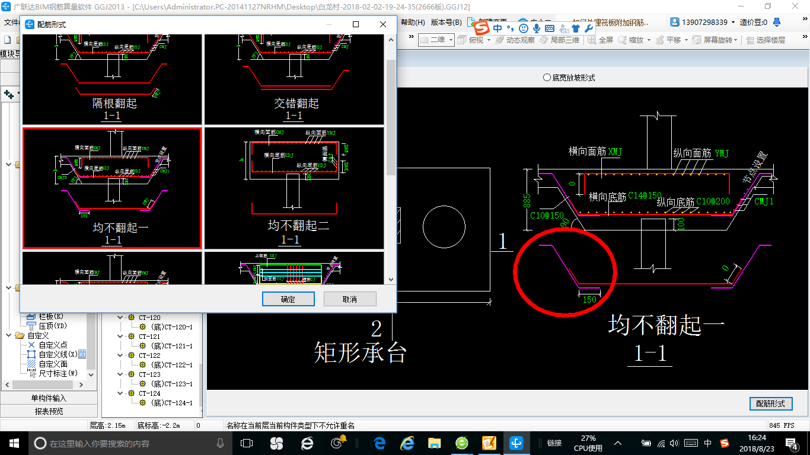The height and width of the screenshot is (455, 810).
Task: Switch to the GGJ2013 app taskbar icon
Action: coord(517,443)
